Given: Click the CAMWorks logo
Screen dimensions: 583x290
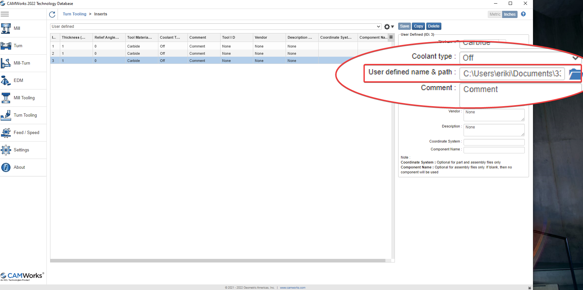Looking at the screenshot, I should 22,277.
